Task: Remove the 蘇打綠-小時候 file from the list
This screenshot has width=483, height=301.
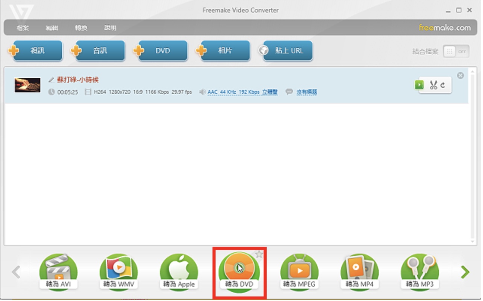Action: pos(460,75)
